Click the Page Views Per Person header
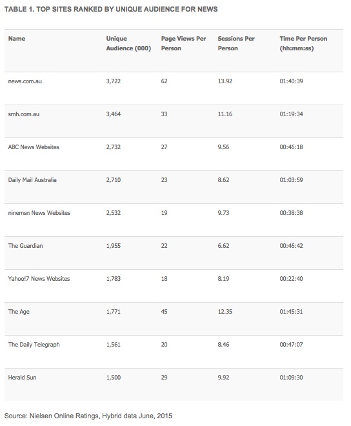 (x=183, y=43)
